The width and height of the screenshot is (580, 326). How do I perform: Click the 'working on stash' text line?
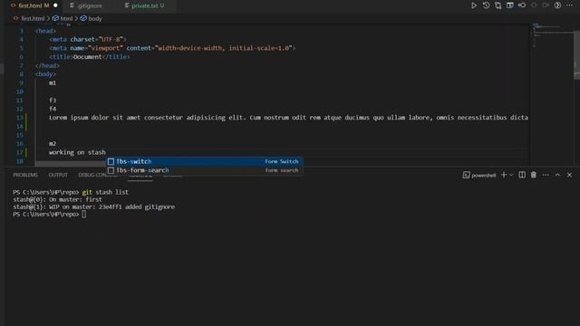pos(77,152)
